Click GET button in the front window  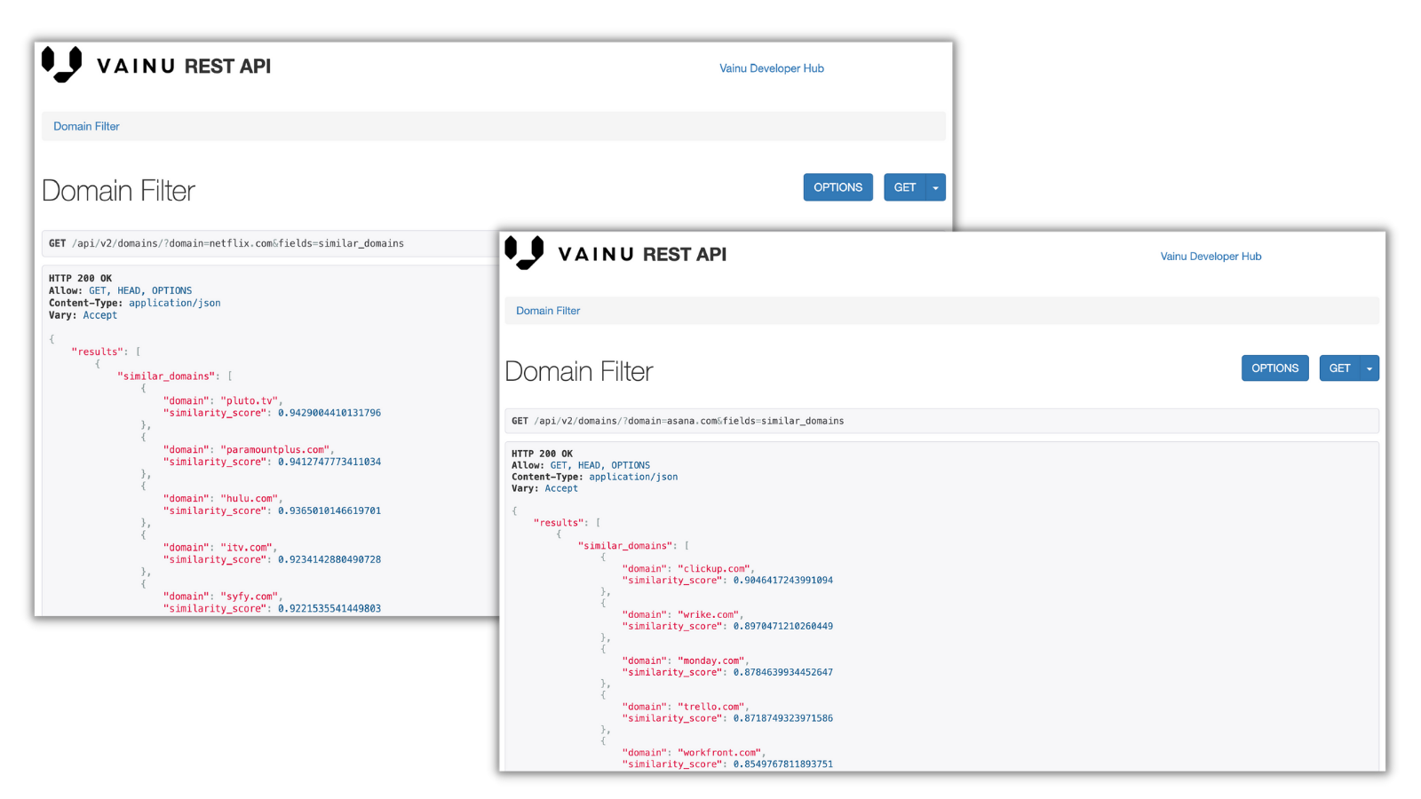[1339, 368]
